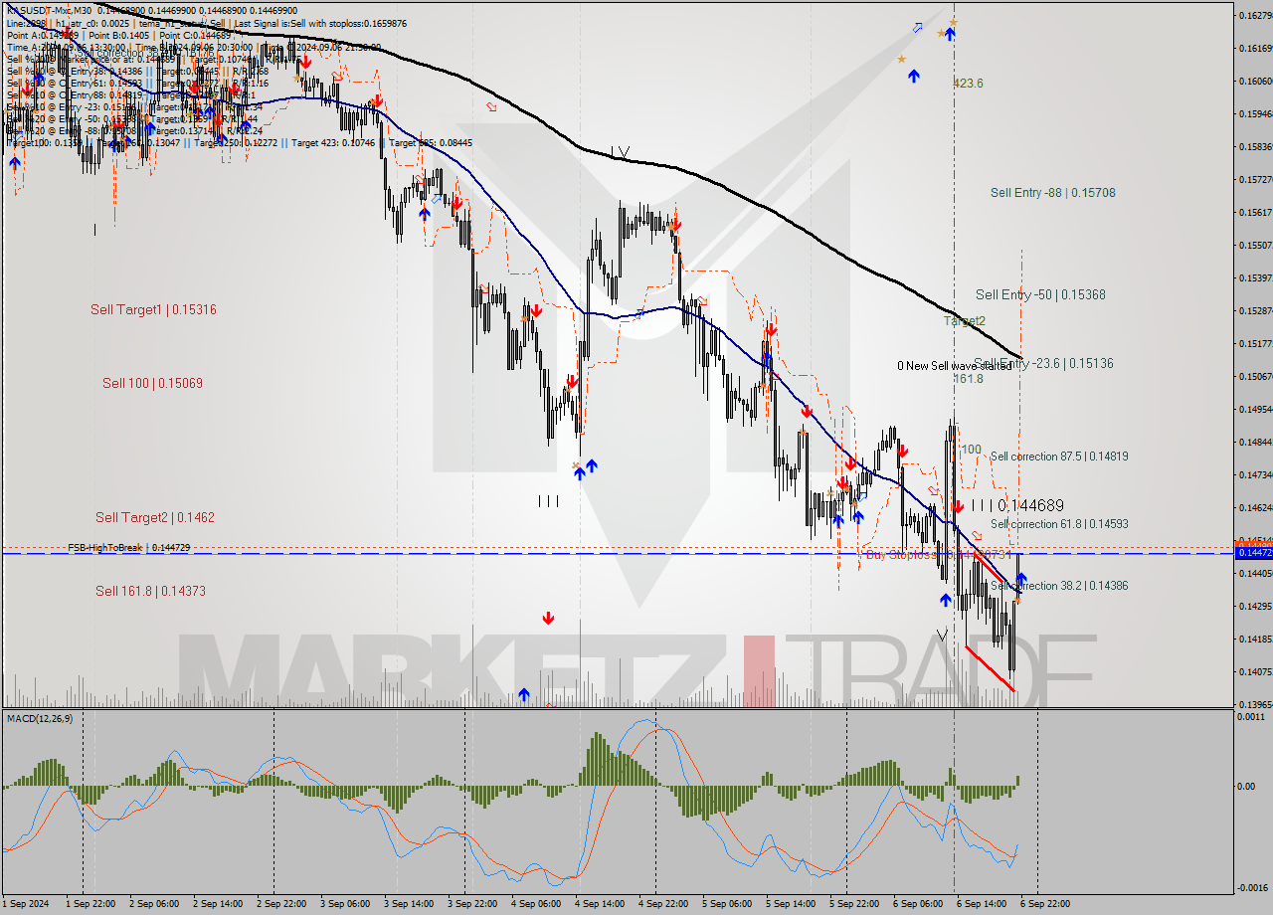Screen dimensions: 1273x915
Task: Click the '6 Sep 22:00' time axis label
Action: [1044, 904]
